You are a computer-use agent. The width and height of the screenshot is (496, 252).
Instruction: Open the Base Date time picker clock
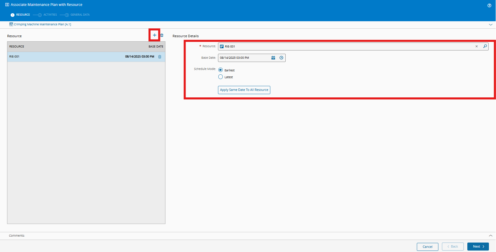(282, 58)
